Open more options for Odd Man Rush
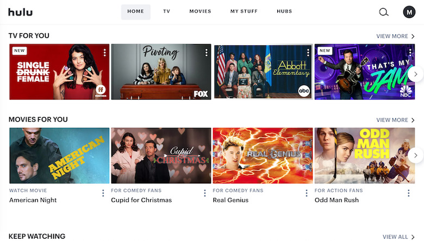424x241 pixels. [409, 193]
